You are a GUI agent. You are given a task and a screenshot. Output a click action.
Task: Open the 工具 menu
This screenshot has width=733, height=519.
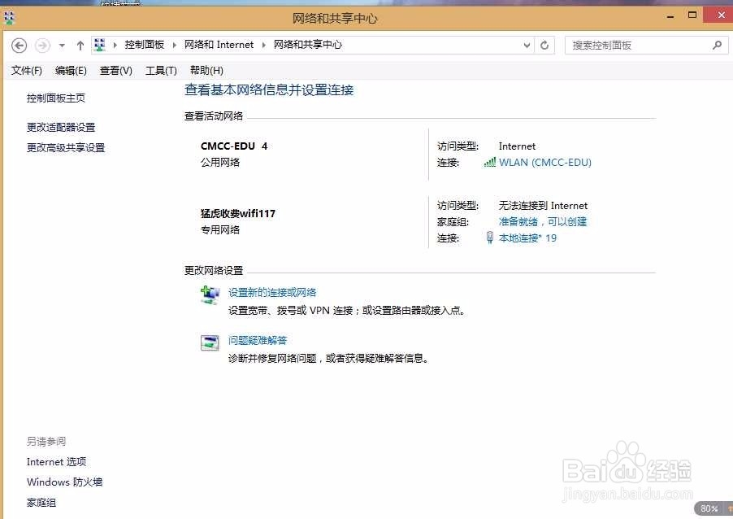coord(160,70)
